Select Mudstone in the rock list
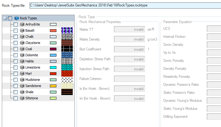Image resolution: width=221 pixels, height=127 pixels. pyautogui.click(x=33, y=80)
